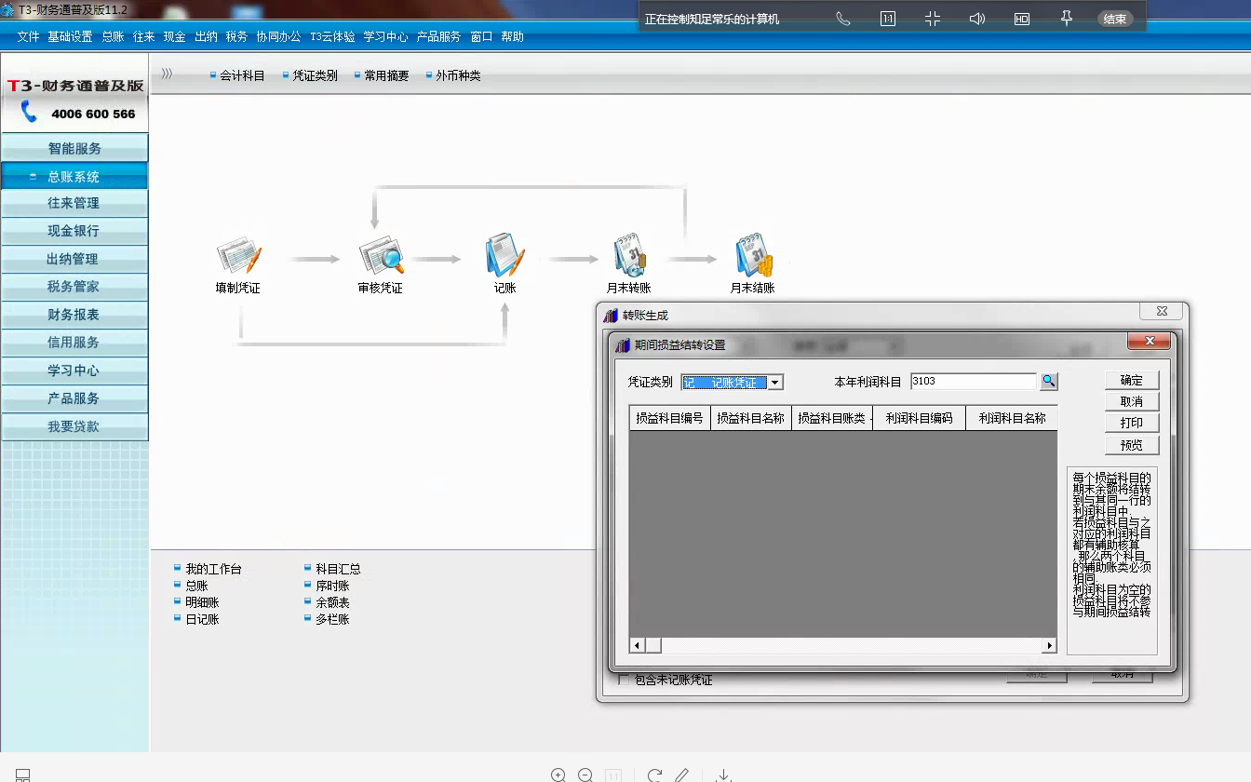Select 往来管理 in the sidebar
Viewport: 1251px width, 782px height.
[x=74, y=203]
